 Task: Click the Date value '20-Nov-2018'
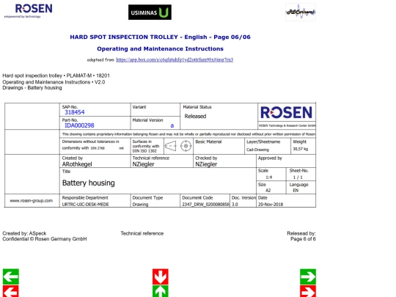[271, 205]
